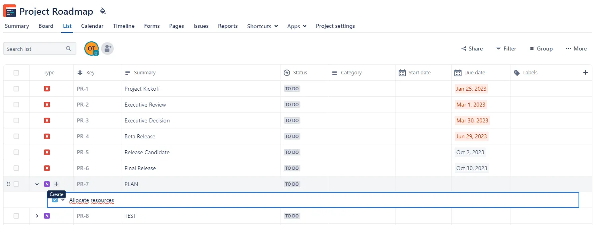
Task: Click the Jan 25, 2023 due date badge
Action: pyautogui.click(x=471, y=89)
